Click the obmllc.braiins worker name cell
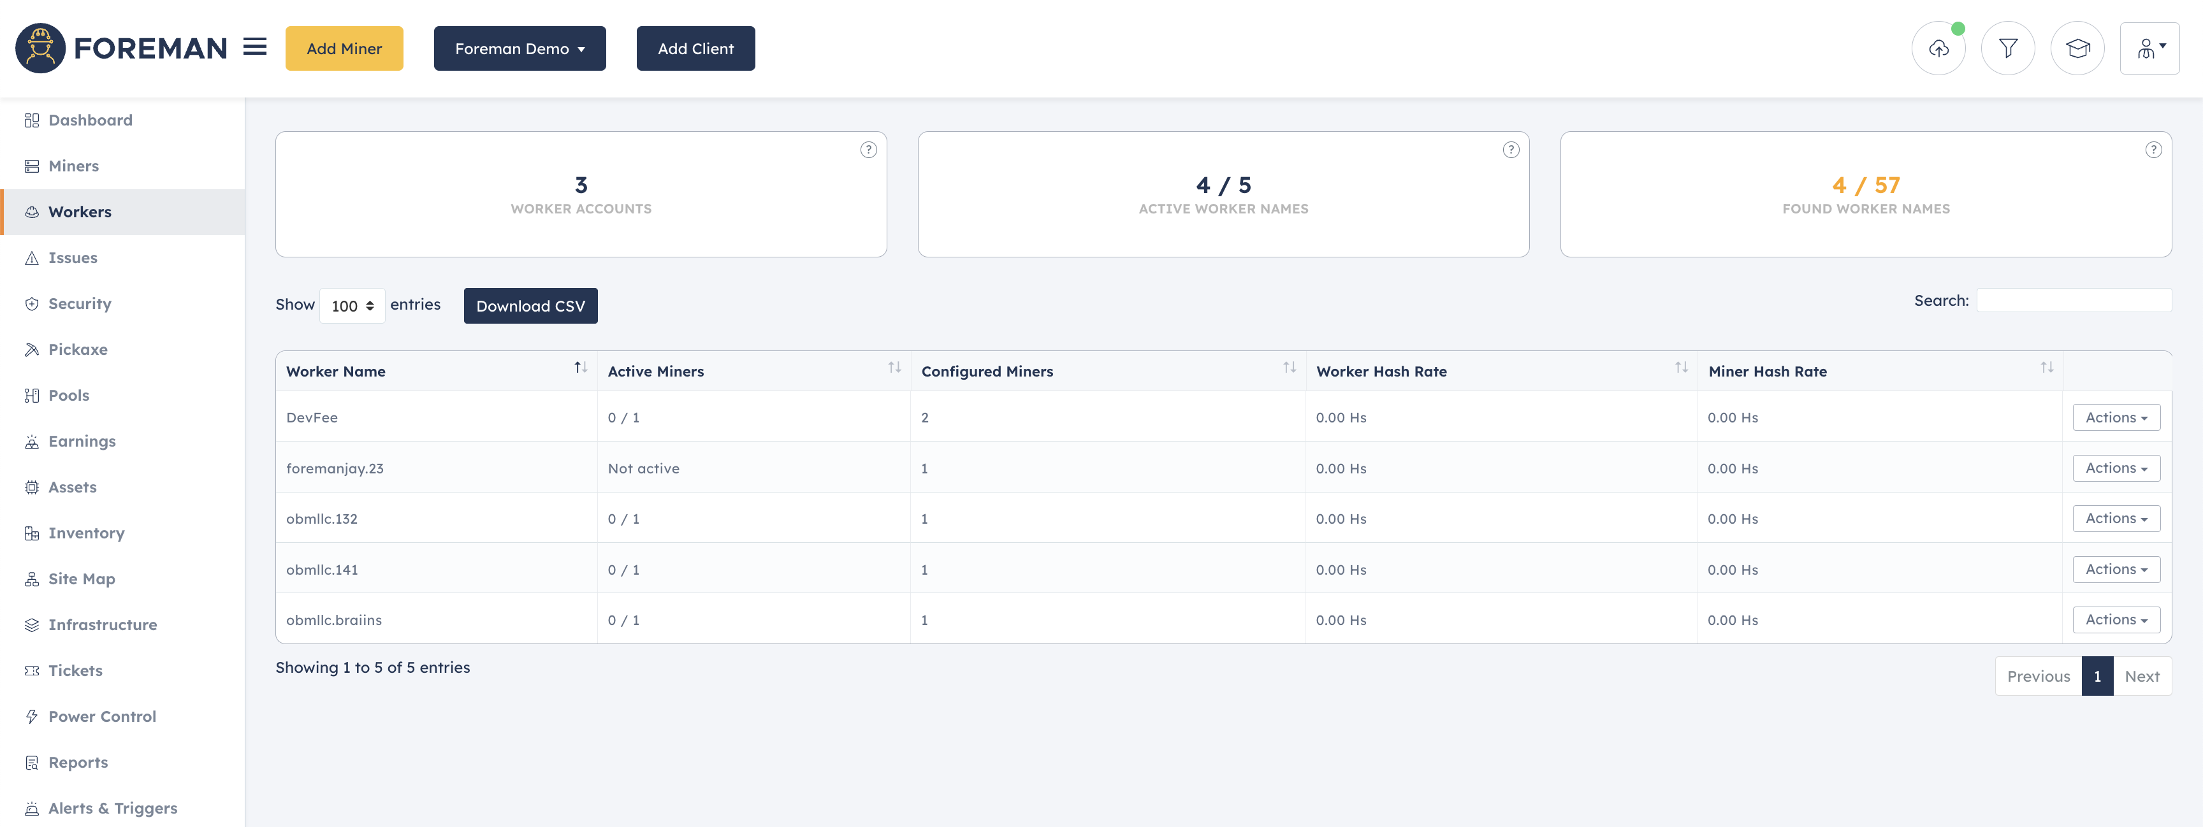This screenshot has width=2203, height=827. tap(436, 620)
